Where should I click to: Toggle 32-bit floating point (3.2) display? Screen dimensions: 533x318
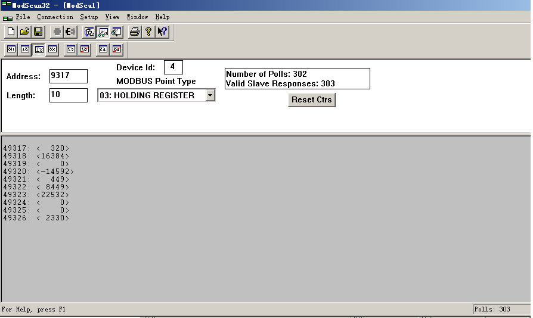tap(71, 49)
